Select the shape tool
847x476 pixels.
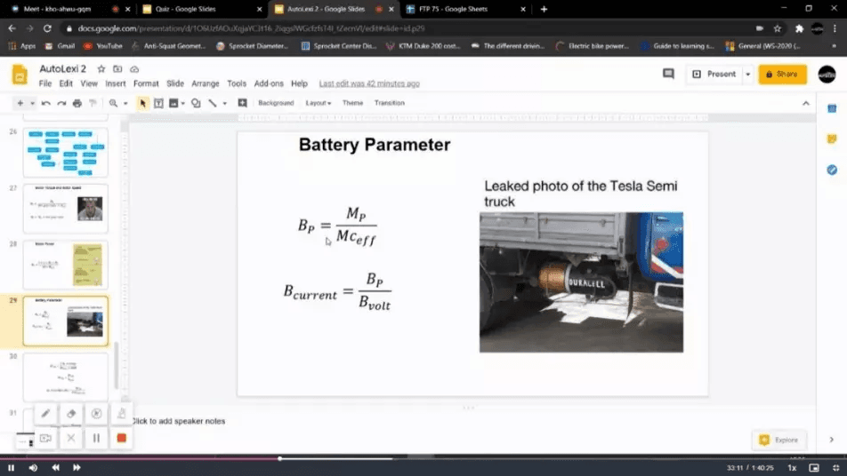[x=196, y=103]
